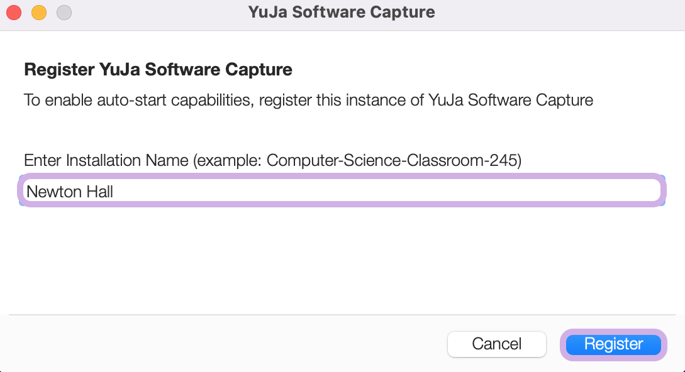The width and height of the screenshot is (685, 372).
Task: Click the Register YuJa Software Capture heading
Action: pyautogui.click(x=158, y=69)
